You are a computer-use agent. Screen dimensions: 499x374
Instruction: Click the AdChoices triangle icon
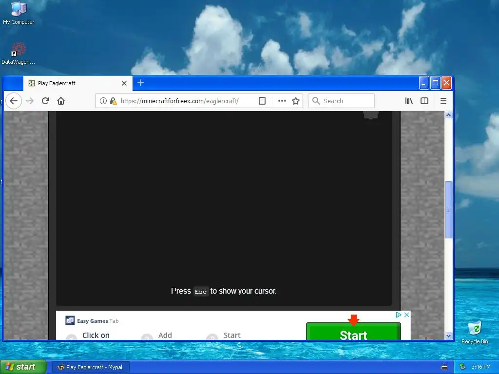click(x=399, y=315)
